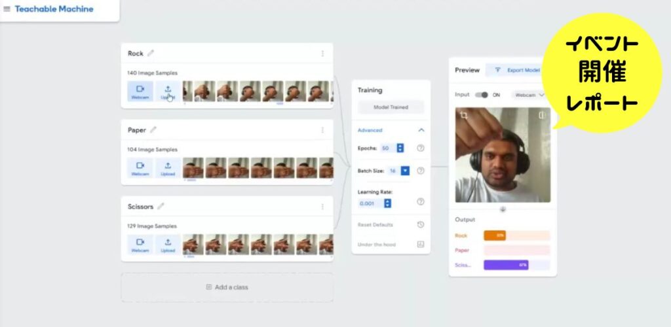671x327 pixels.
Task: Click the Epochs value field
Action: (388, 148)
